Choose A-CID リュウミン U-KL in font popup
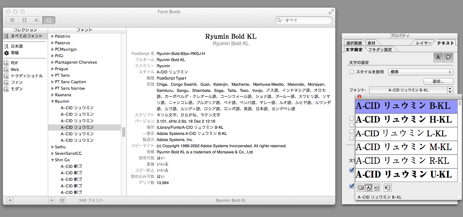Viewport: 463px width, 217px height. (x=404, y=175)
